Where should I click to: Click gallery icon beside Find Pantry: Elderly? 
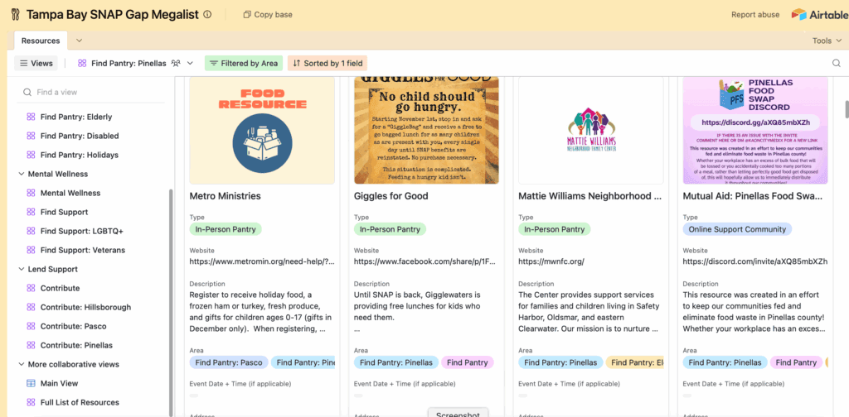[31, 117]
